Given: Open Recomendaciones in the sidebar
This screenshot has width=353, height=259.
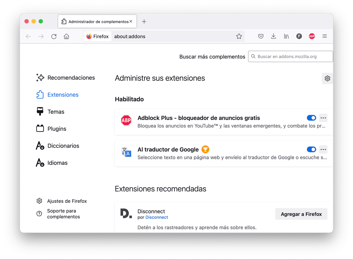Looking at the screenshot, I should [66, 78].
